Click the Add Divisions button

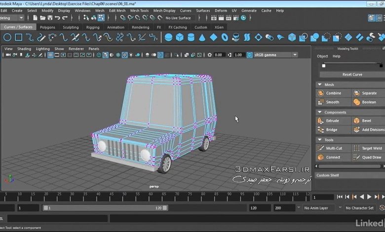point(369,130)
